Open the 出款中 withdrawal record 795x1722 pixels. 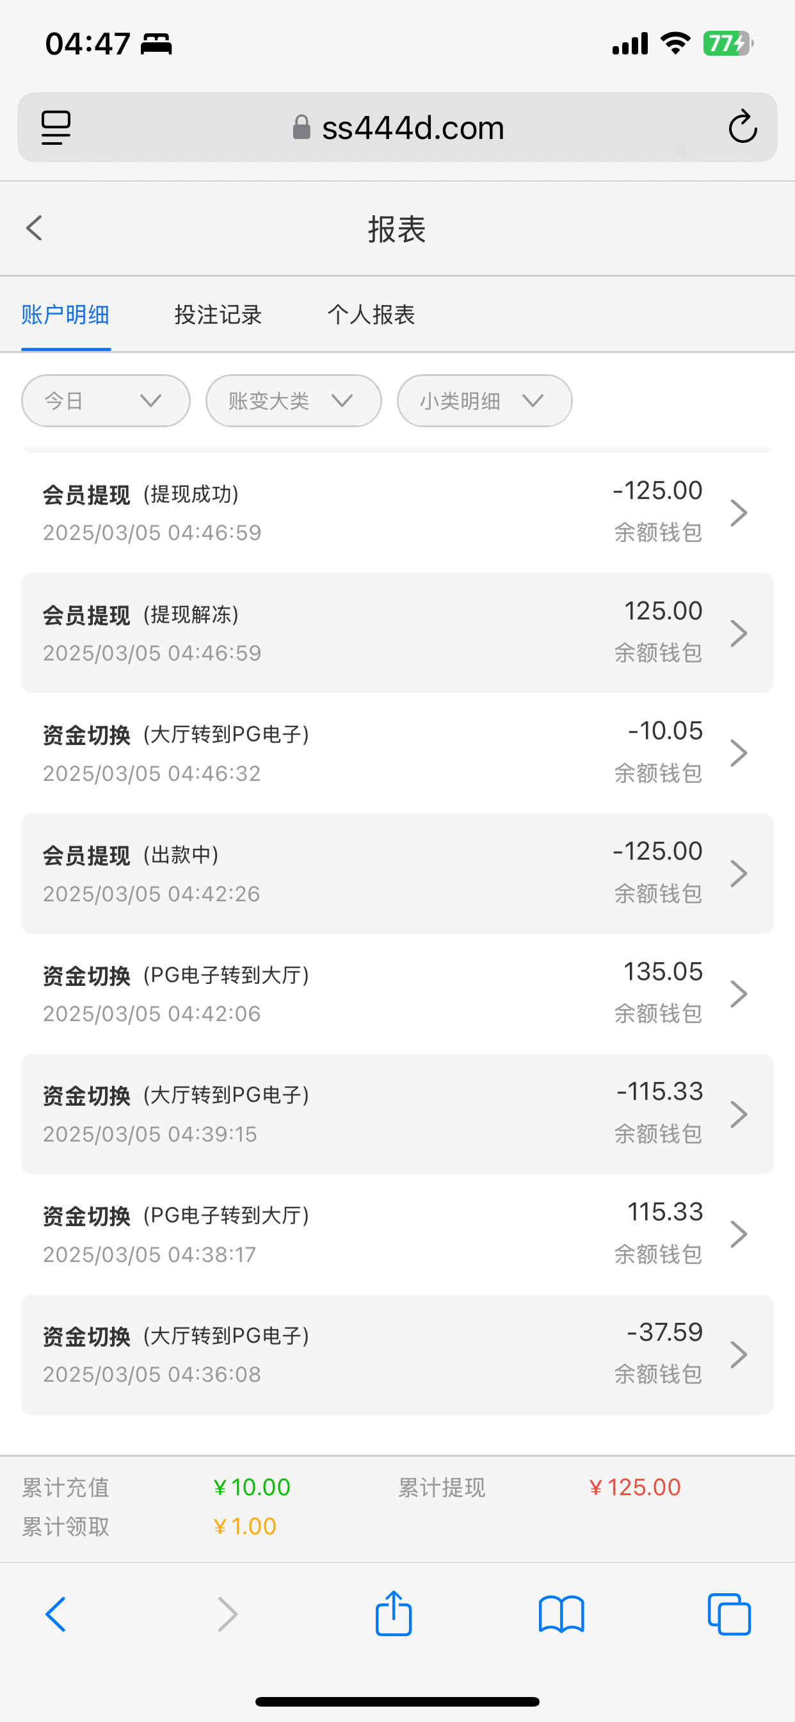tap(397, 873)
